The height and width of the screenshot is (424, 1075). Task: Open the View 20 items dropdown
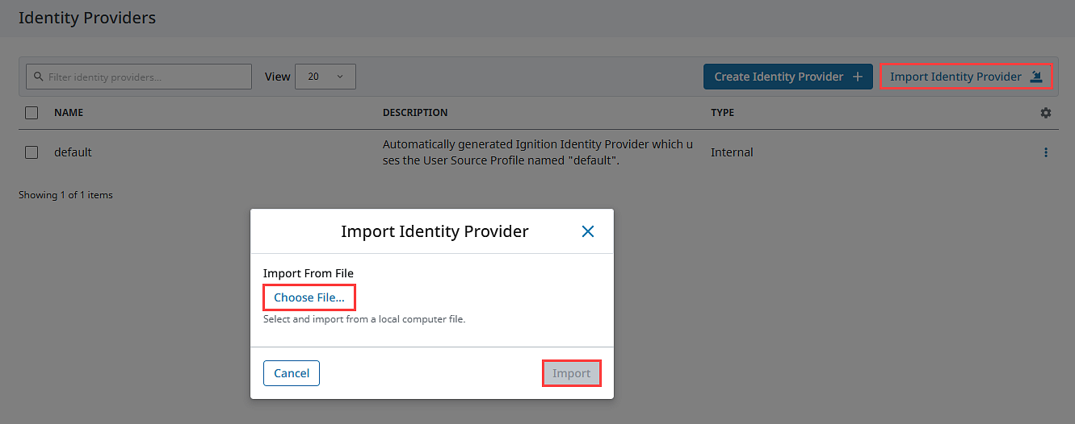[x=325, y=77]
